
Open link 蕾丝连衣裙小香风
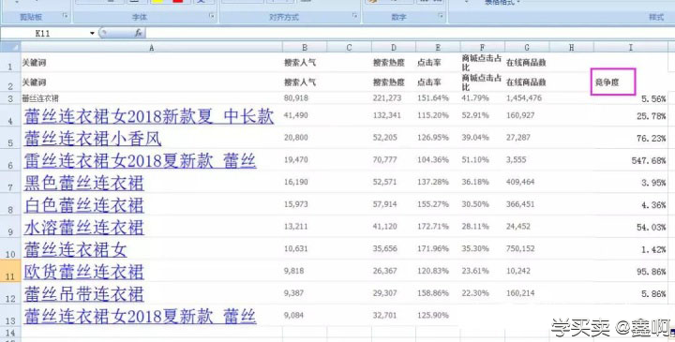pyautogui.click(x=92, y=138)
